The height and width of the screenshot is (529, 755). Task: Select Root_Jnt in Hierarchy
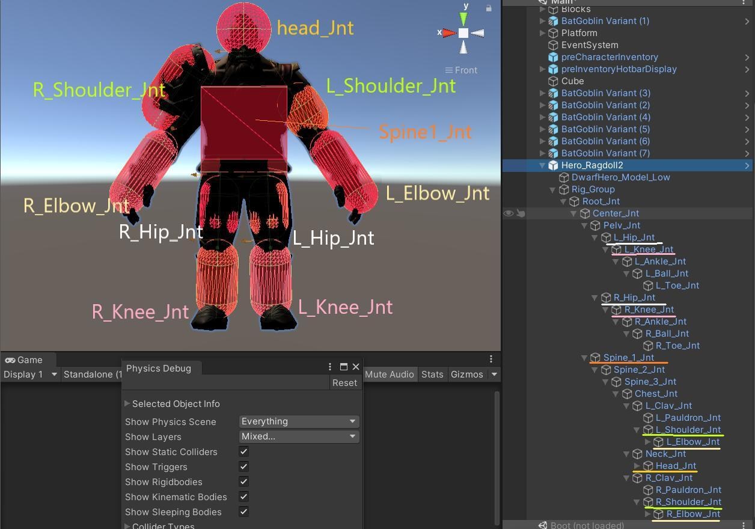click(x=601, y=201)
